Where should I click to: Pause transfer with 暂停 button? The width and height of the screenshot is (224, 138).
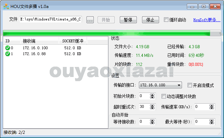pos(128,20)
